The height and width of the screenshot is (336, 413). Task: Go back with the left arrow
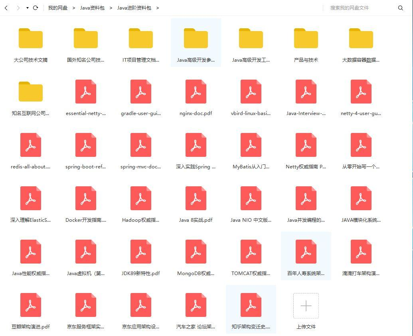6,8
